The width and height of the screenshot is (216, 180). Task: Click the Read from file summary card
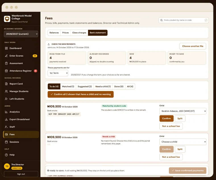coord(67,58)
